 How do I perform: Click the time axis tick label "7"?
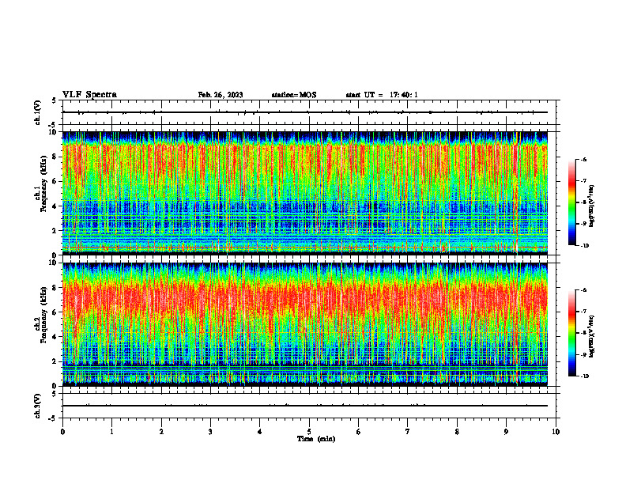408,432
